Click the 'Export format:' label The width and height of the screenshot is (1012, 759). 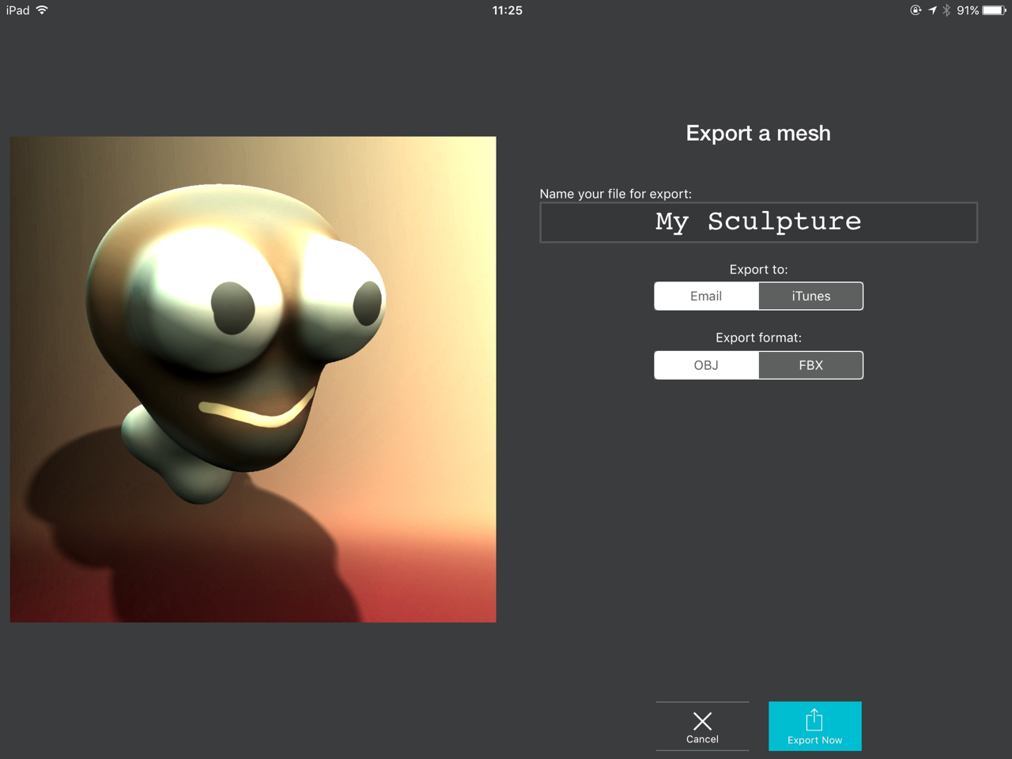click(x=758, y=338)
